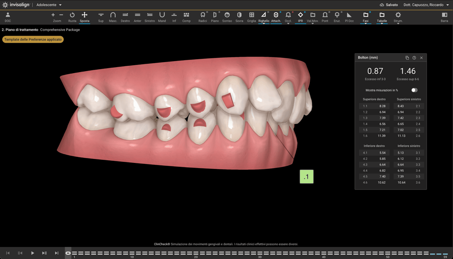
Task: Show the Pl Occ occlusal plane
Action: click(349, 17)
